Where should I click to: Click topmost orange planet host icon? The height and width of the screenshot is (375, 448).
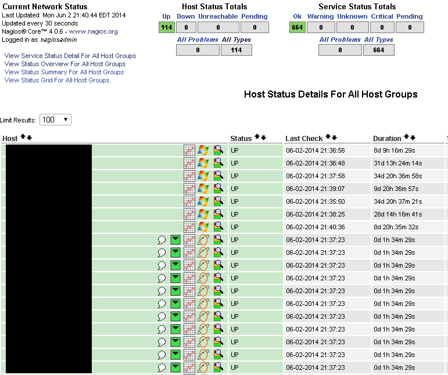coord(203,240)
